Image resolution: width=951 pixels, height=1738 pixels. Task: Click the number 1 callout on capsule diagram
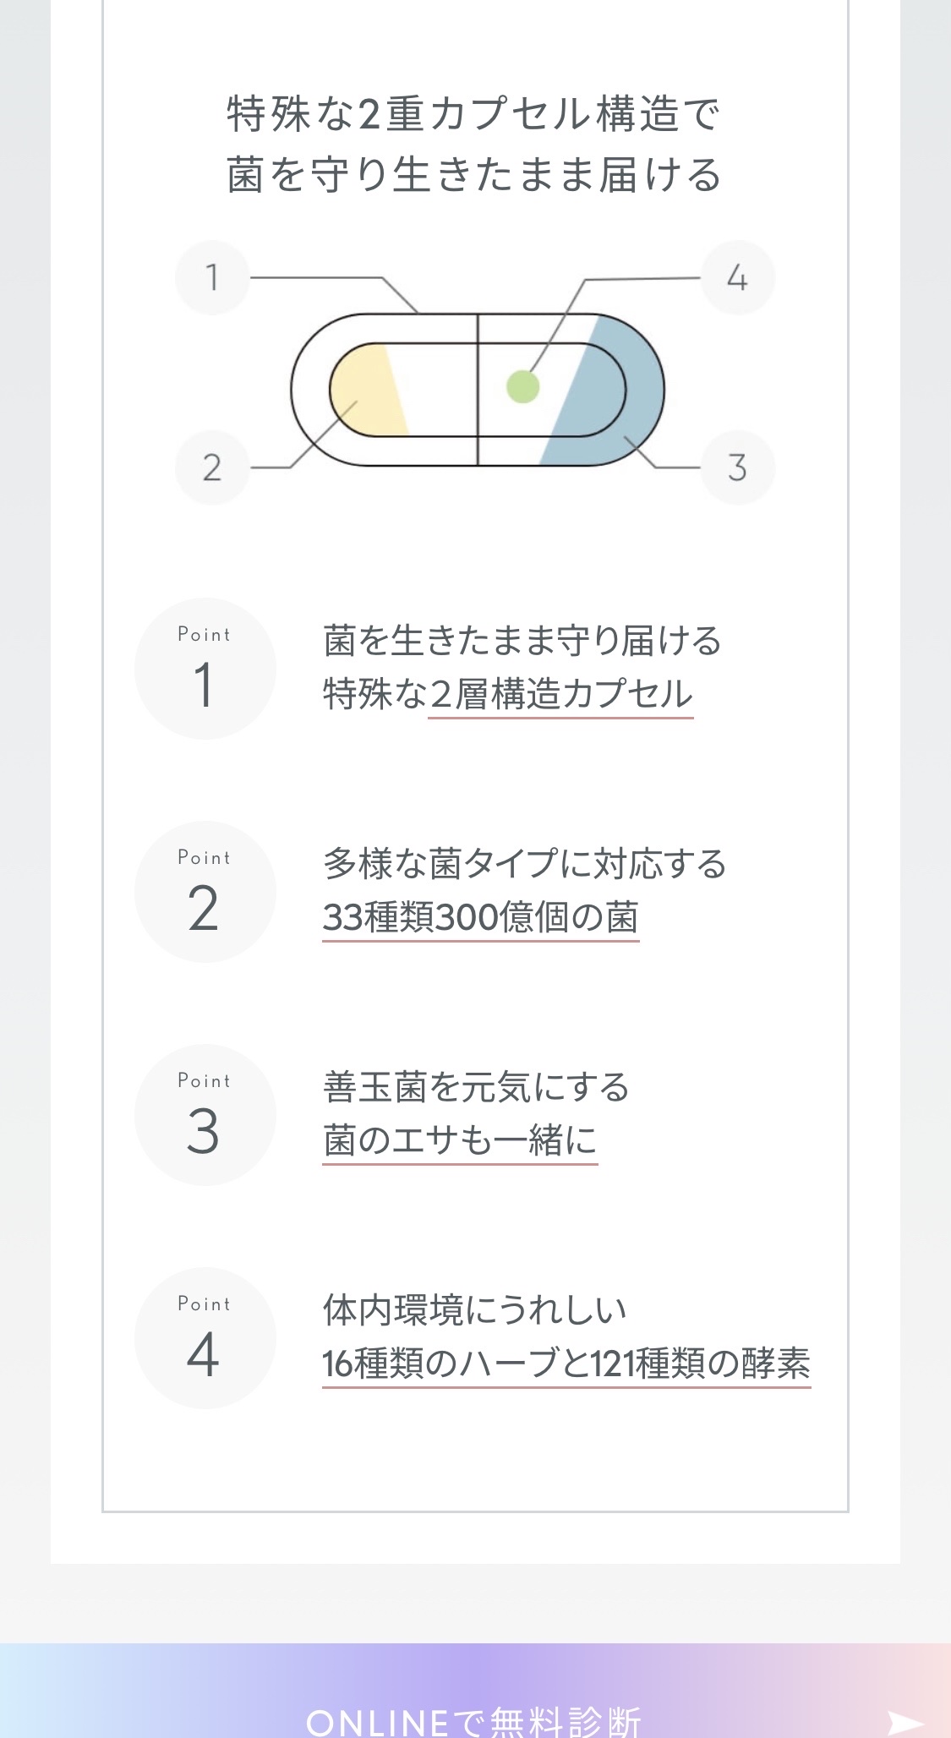[x=212, y=277]
